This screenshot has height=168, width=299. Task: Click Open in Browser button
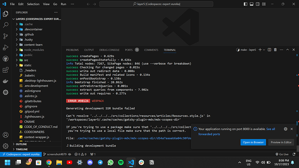253,142
